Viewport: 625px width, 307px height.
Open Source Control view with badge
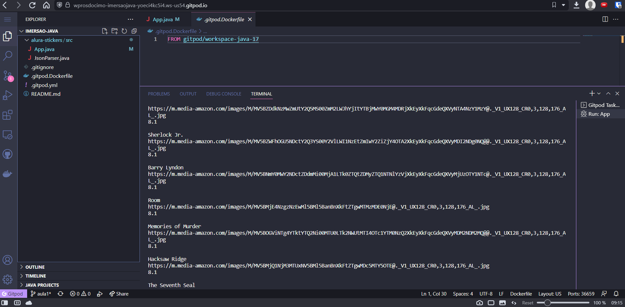coord(8,76)
